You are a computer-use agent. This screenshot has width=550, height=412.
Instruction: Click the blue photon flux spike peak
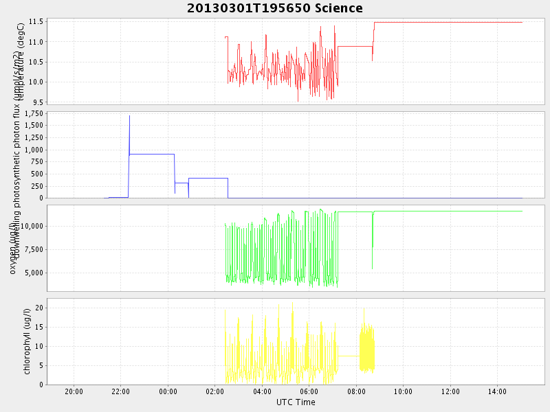pos(129,116)
